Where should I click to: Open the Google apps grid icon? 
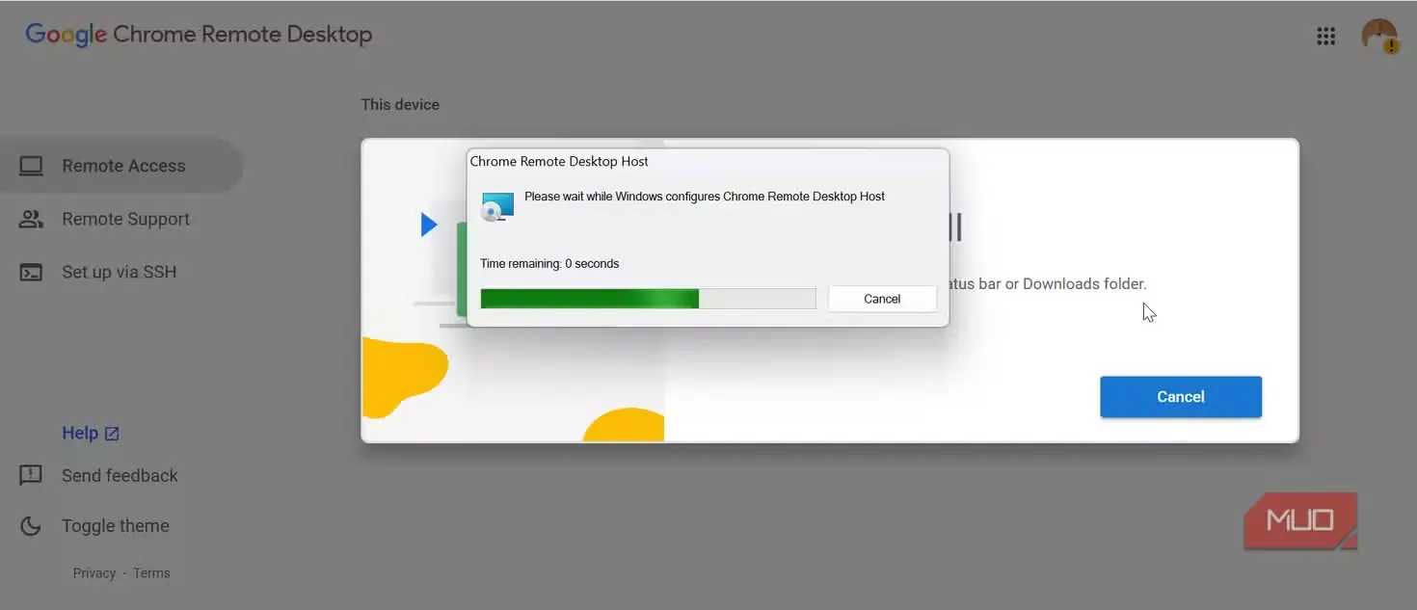pyautogui.click(x=1325, y=37)
